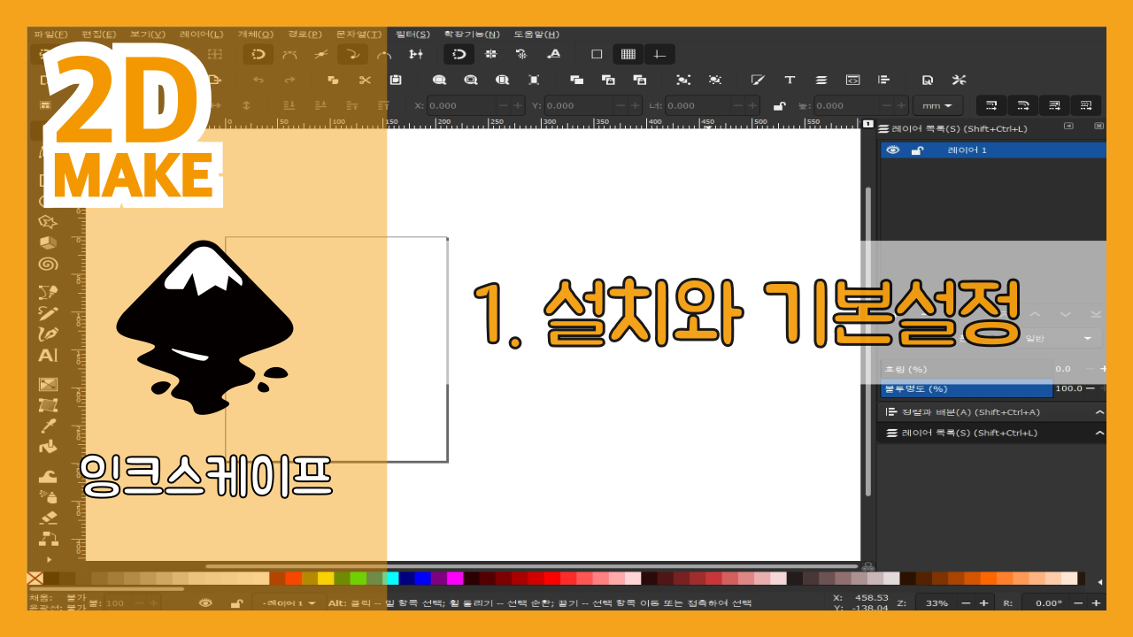Screen dimensions: 1133x637
Task: Click the zoom 33% field
Action: pyautogui.click(x=936, y=603)
